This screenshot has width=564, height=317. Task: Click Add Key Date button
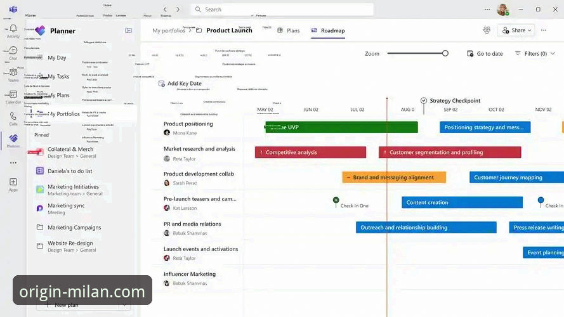180,84
